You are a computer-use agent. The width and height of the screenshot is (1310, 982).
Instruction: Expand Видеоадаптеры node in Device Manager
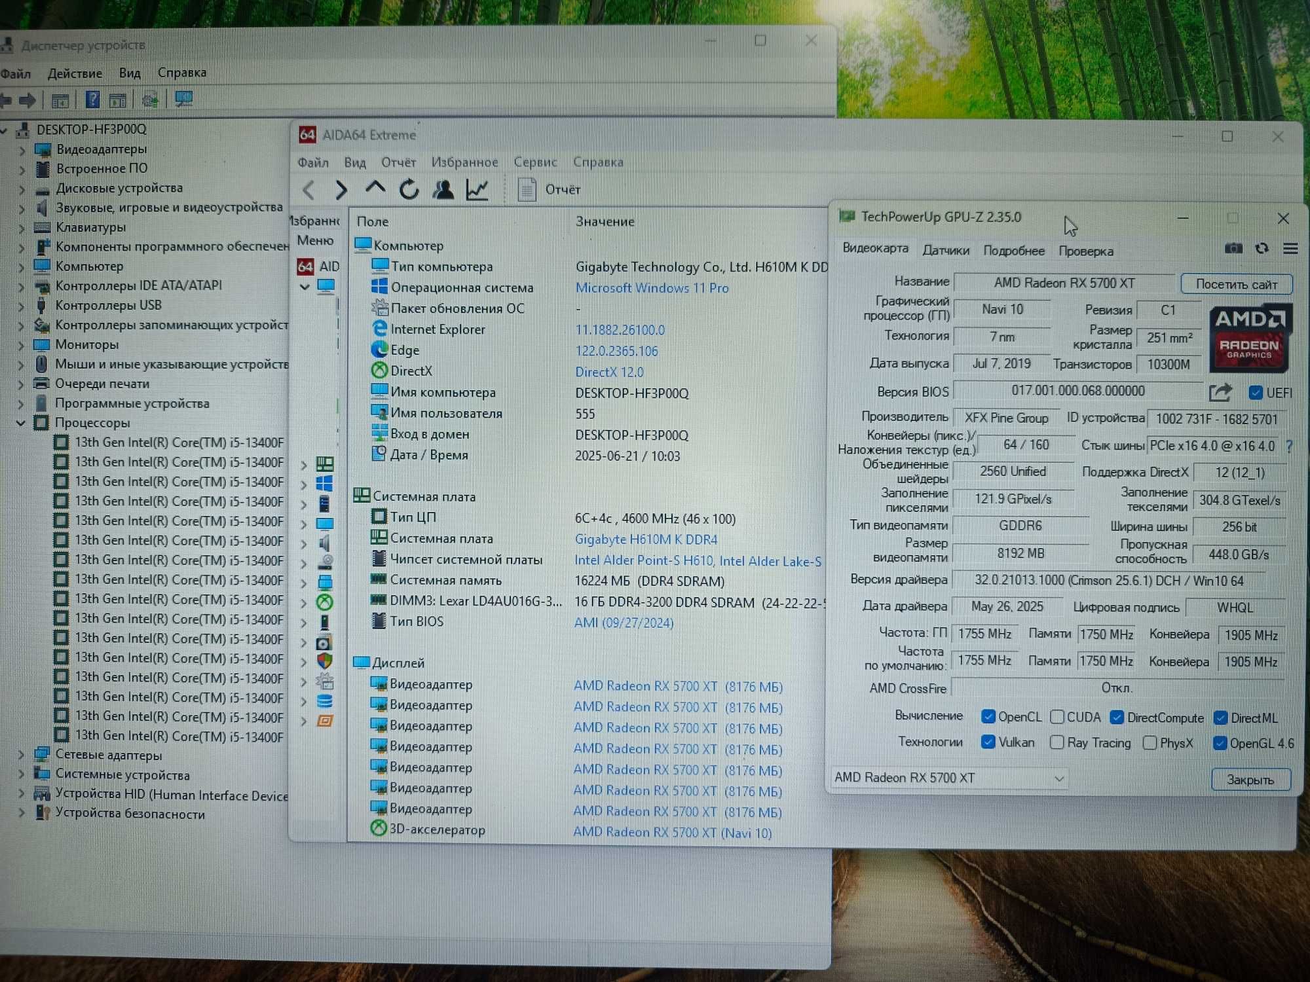pyautogui.click(x=22, y=150)
